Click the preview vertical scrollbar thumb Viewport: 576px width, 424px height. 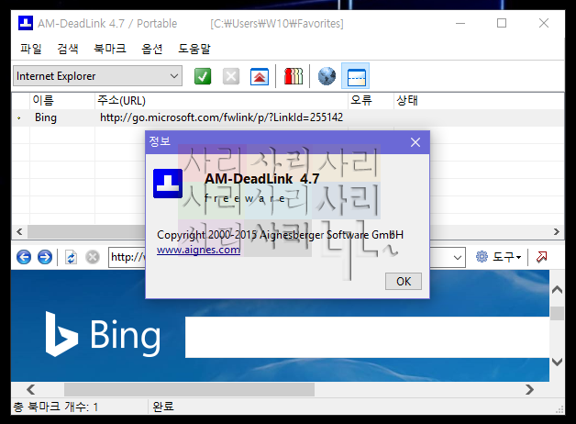pyautogui.click(x=557, y=313)
